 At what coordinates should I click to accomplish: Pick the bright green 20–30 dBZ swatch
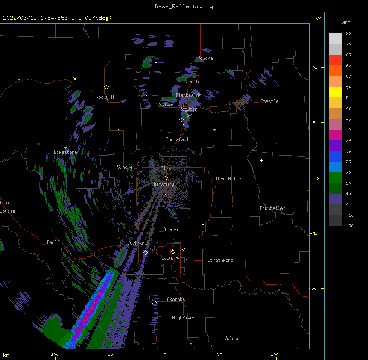point(336,178)
